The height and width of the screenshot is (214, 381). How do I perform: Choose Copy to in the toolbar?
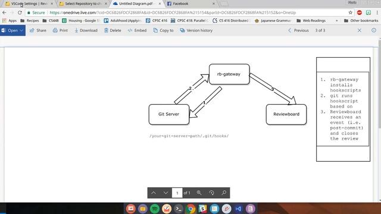[x=163, y=30]
